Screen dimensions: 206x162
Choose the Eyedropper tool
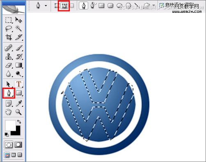[19, 103]
